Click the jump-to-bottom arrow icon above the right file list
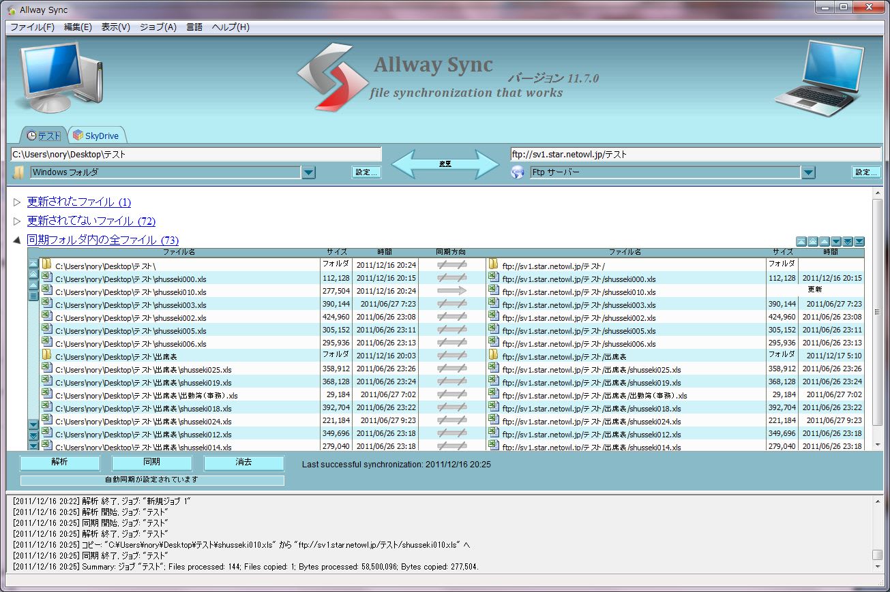This screenshot has width=890, height=592. 859,241
